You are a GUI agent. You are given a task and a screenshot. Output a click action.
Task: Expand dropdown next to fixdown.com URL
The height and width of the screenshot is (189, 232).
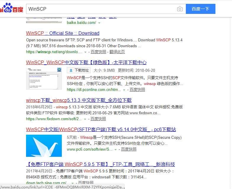pyautogui.click(x=85, y=119)
